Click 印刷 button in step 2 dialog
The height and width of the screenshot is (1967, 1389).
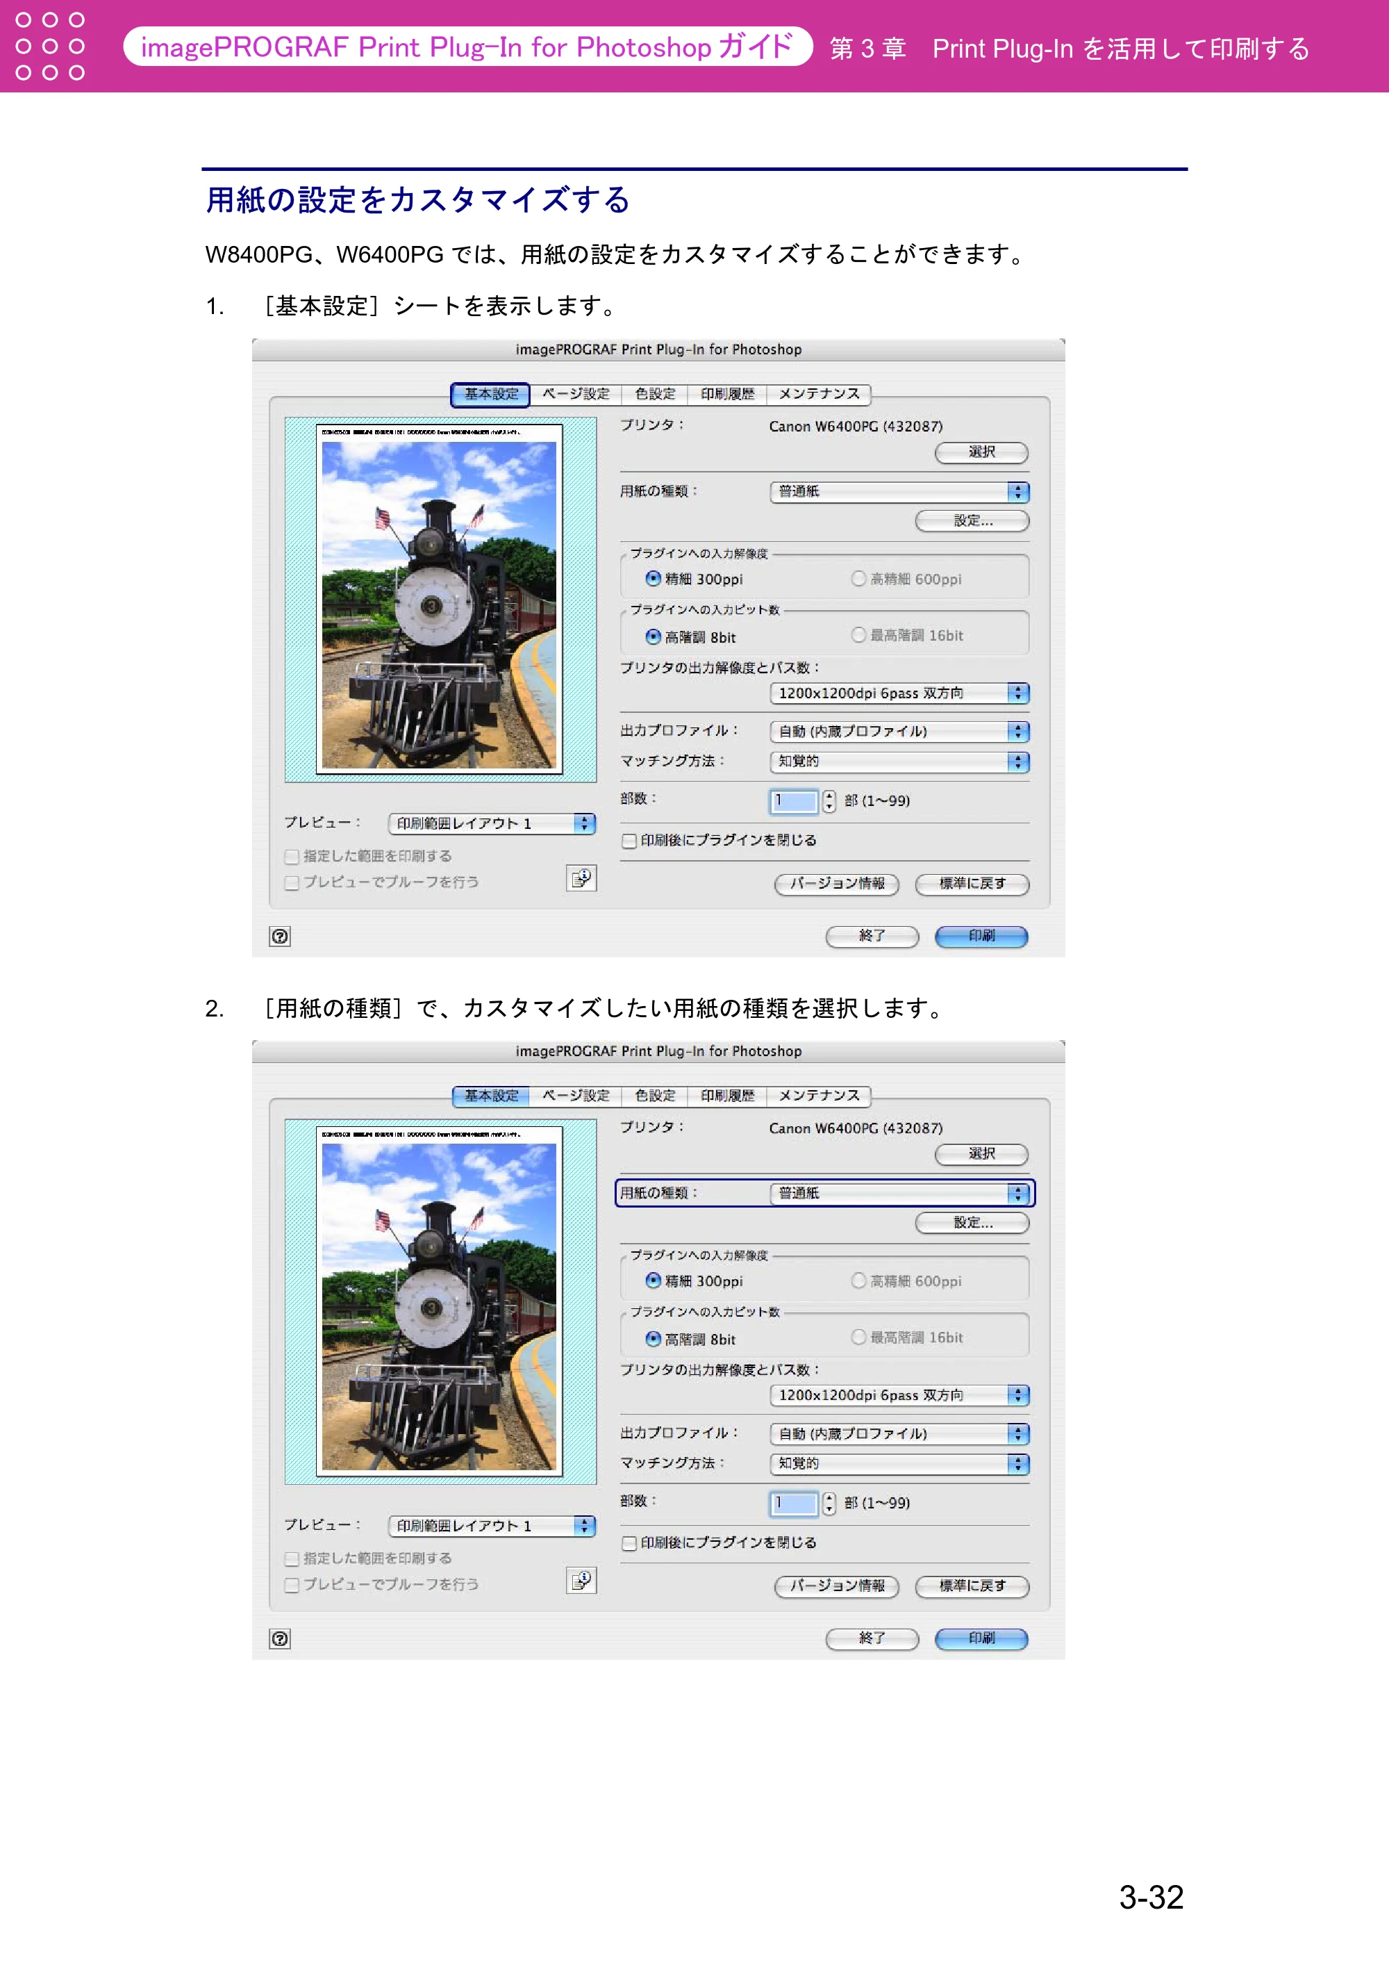(981, 1639)
